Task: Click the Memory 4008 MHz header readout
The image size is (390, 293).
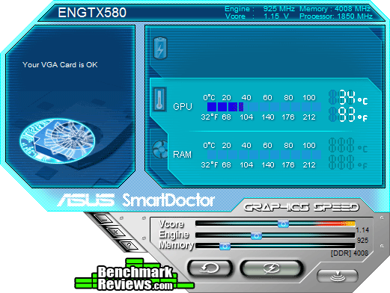Action: tap(335, 9)
